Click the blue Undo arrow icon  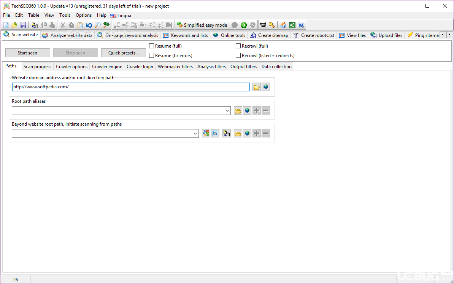click(x=89, y=25)
